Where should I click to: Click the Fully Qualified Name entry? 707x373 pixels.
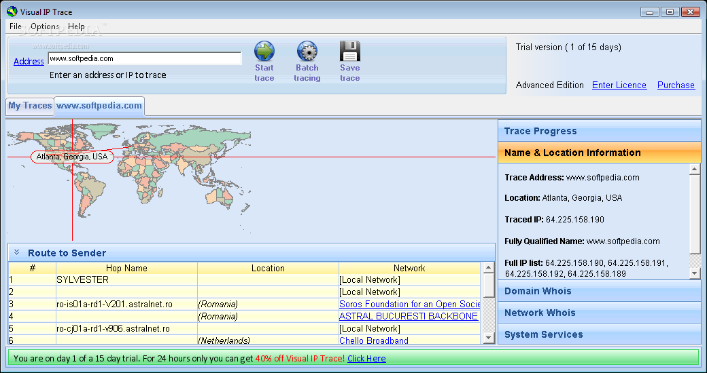582,241
